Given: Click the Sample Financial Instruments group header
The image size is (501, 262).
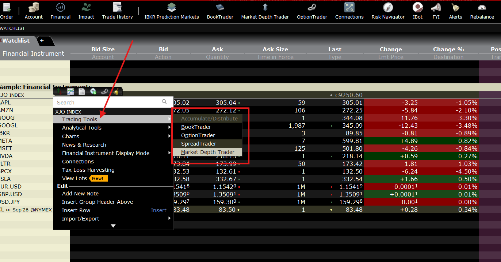Looking at the screenshot, I should coord(45,87).
